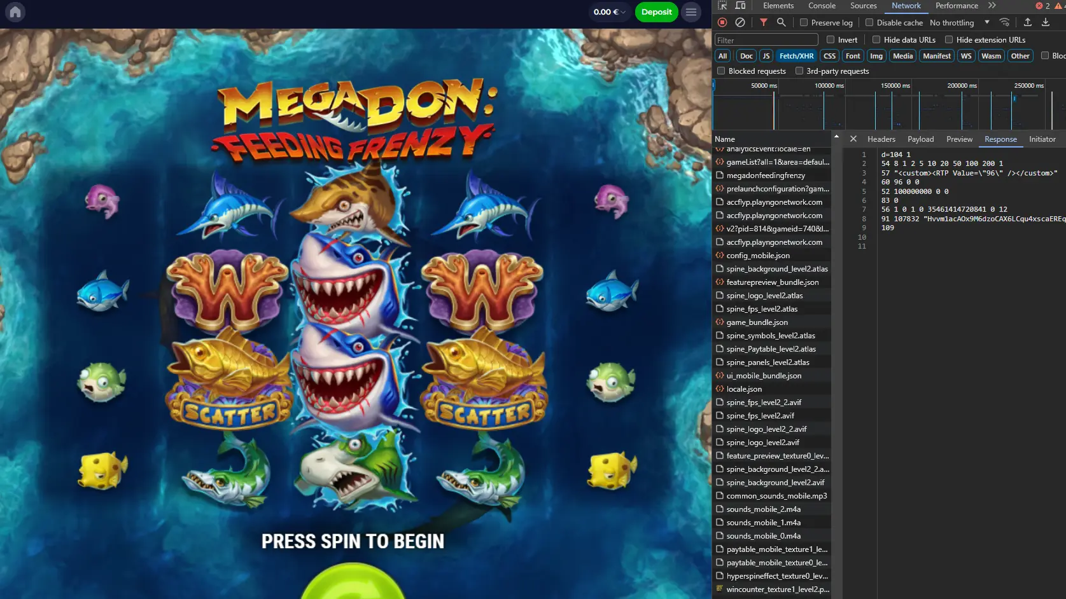
Task: Switch to the Elements tab
Action: (x=778, y=6)
